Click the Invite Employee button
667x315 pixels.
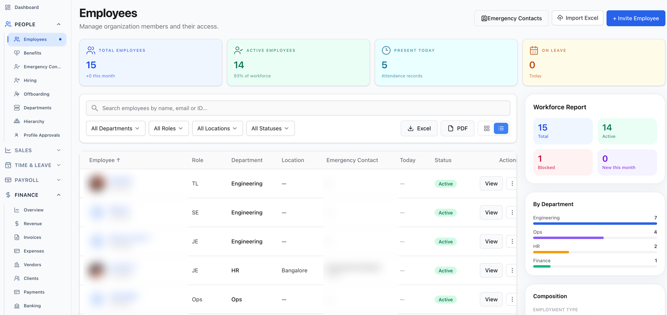636,18
